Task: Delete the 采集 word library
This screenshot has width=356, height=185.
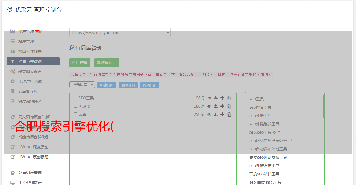Action: point(229,115)
